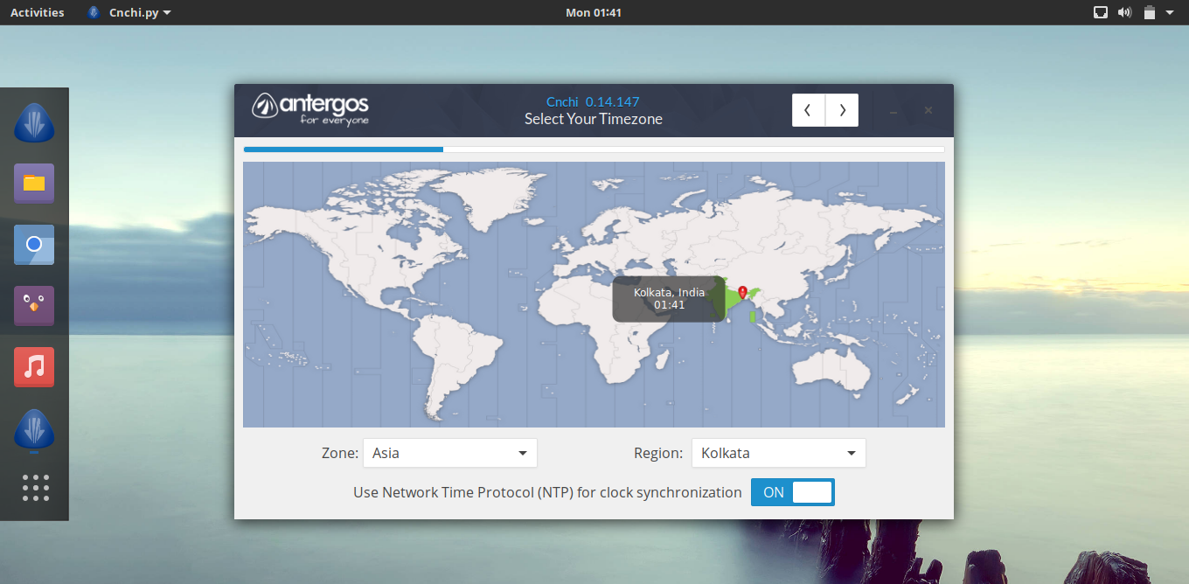The width and height of the screenshot is (1189, 584).
Task: Open the system menu arrow in top bar
Action: point(1170,12)
